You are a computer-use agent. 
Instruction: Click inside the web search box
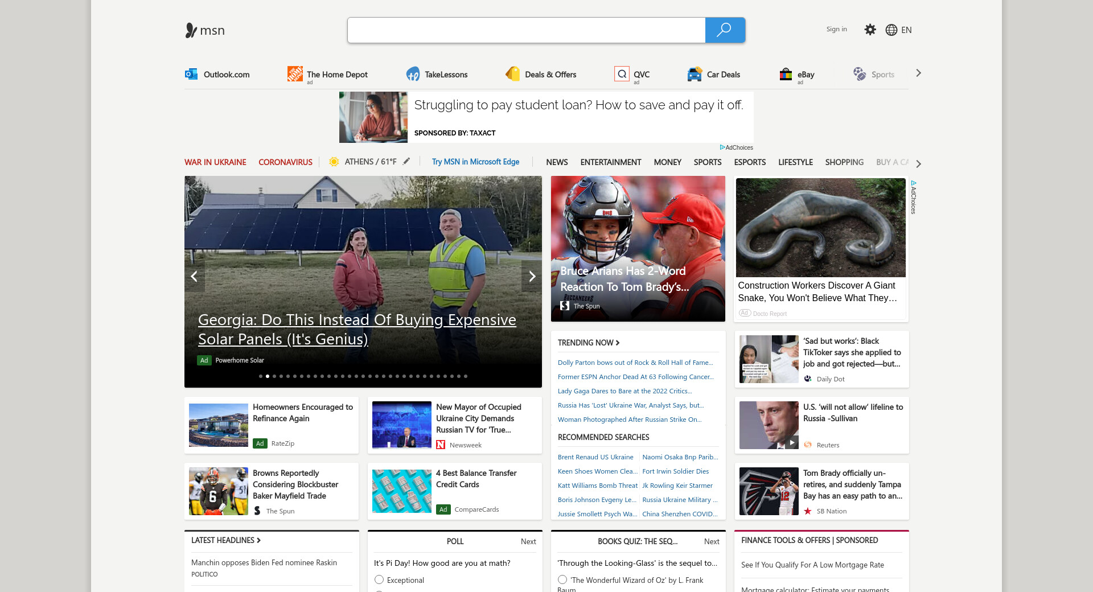(526, 30)
